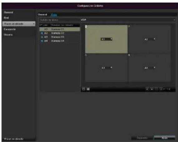
Task: Click stop all live view icon
Action: pyautogui.click(x=152, y=89)
